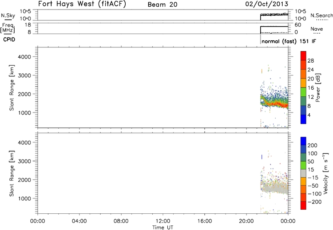333x230 pixels.
Task: Click the 04:00 time tick label
Action: (x=79, y=221)
